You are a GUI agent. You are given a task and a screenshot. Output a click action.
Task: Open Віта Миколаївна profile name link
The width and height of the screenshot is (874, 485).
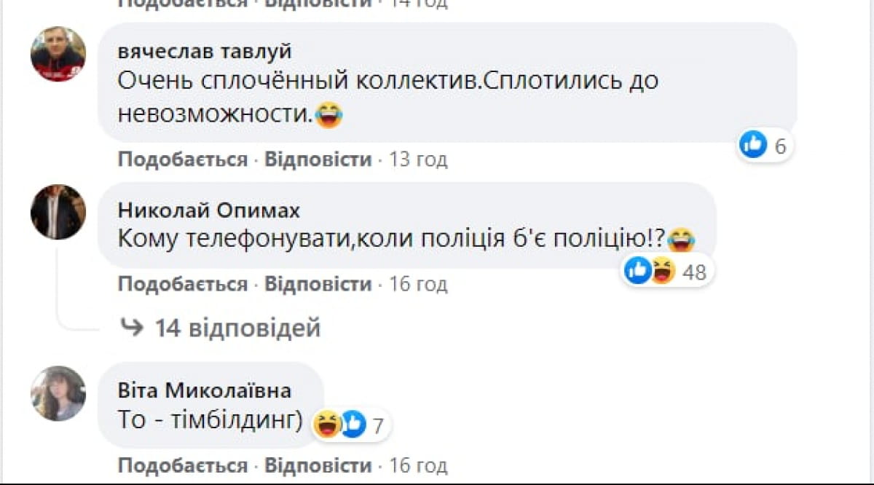(x=205, y=390)
